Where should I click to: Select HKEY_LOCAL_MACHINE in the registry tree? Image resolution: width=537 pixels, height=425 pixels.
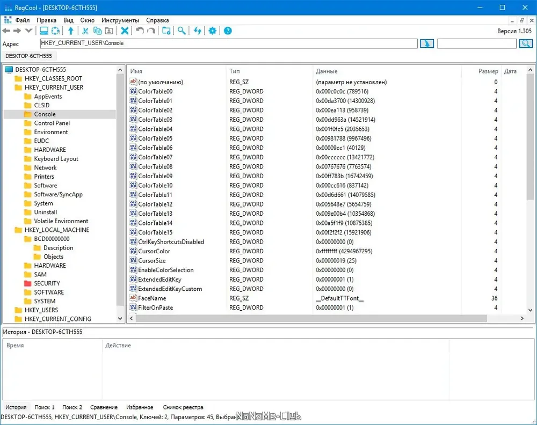(56, 230)
